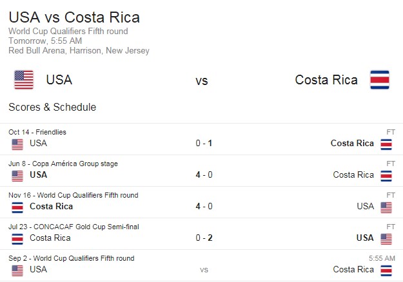
Task: Click USA flag in Nov 16 qualifier row
Action: pyautogui.click(x=386, y=207)
